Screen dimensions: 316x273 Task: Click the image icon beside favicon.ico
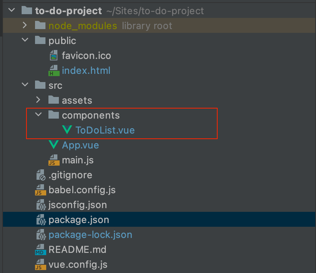(x=54, y=55)
